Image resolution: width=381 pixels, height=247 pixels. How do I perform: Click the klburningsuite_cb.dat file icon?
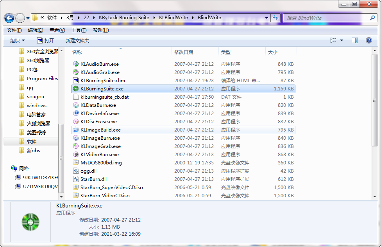(x=76, y=97)
